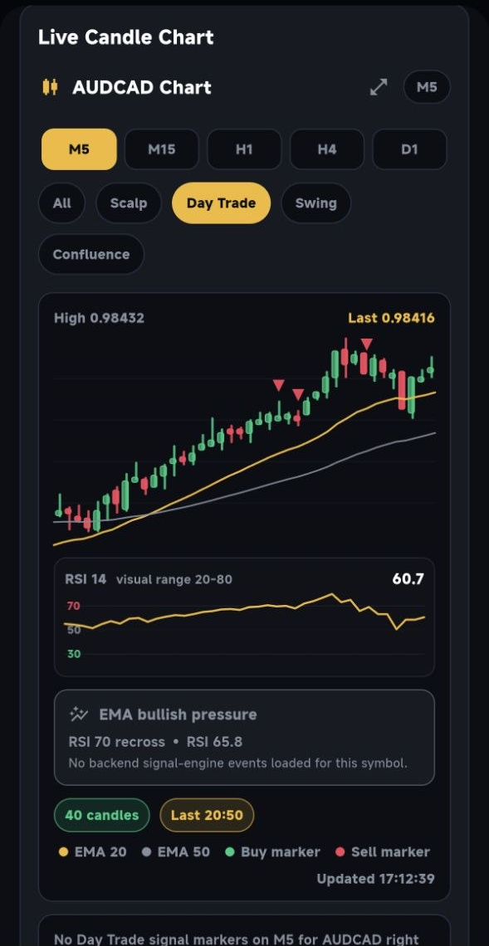Click the first red sell marker triangle
Image resolution: width=489 pixels, height=946 pixels.
coord(278,385)
